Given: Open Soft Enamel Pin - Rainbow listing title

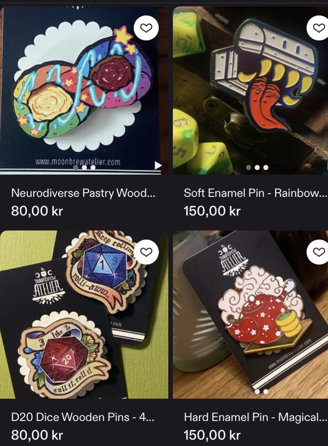Looking at the screenshot, I should pyautogui.click(x=255, y=193).
